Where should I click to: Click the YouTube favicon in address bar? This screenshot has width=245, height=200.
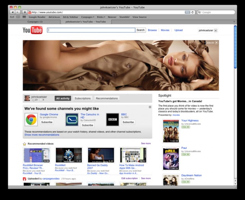click(29, 12)
